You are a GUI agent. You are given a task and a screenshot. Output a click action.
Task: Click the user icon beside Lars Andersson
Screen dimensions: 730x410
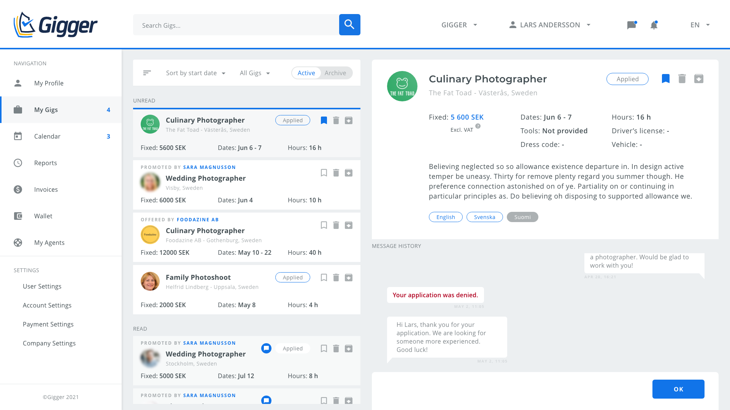pyautogui.click(x=513, y=25)
